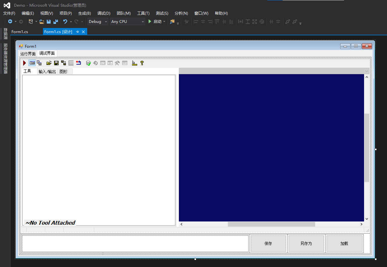Click the New Project icon in Visual Studio toolbar
The width and height of the screenshot is (387, 267).
point(31,21)
